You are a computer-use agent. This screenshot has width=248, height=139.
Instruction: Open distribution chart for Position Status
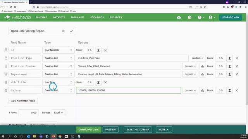tap(203, 66)
